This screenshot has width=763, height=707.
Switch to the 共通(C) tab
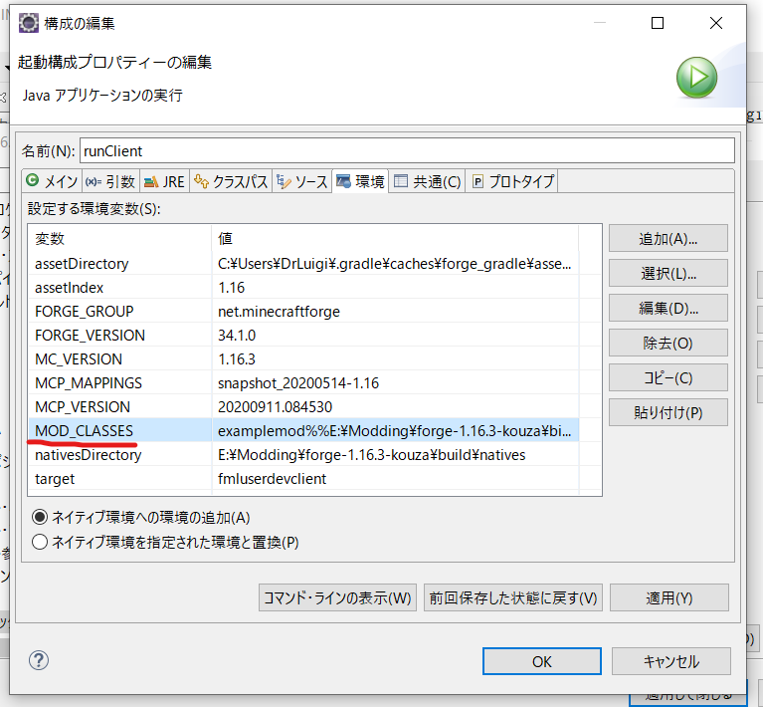pos(427,182)
